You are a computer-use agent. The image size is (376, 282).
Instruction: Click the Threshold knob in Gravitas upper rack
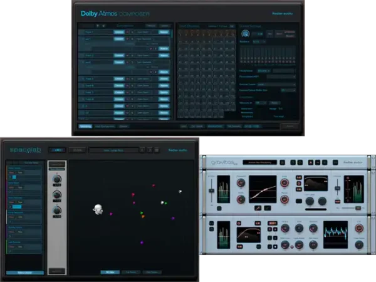click(x=241, y=183)
